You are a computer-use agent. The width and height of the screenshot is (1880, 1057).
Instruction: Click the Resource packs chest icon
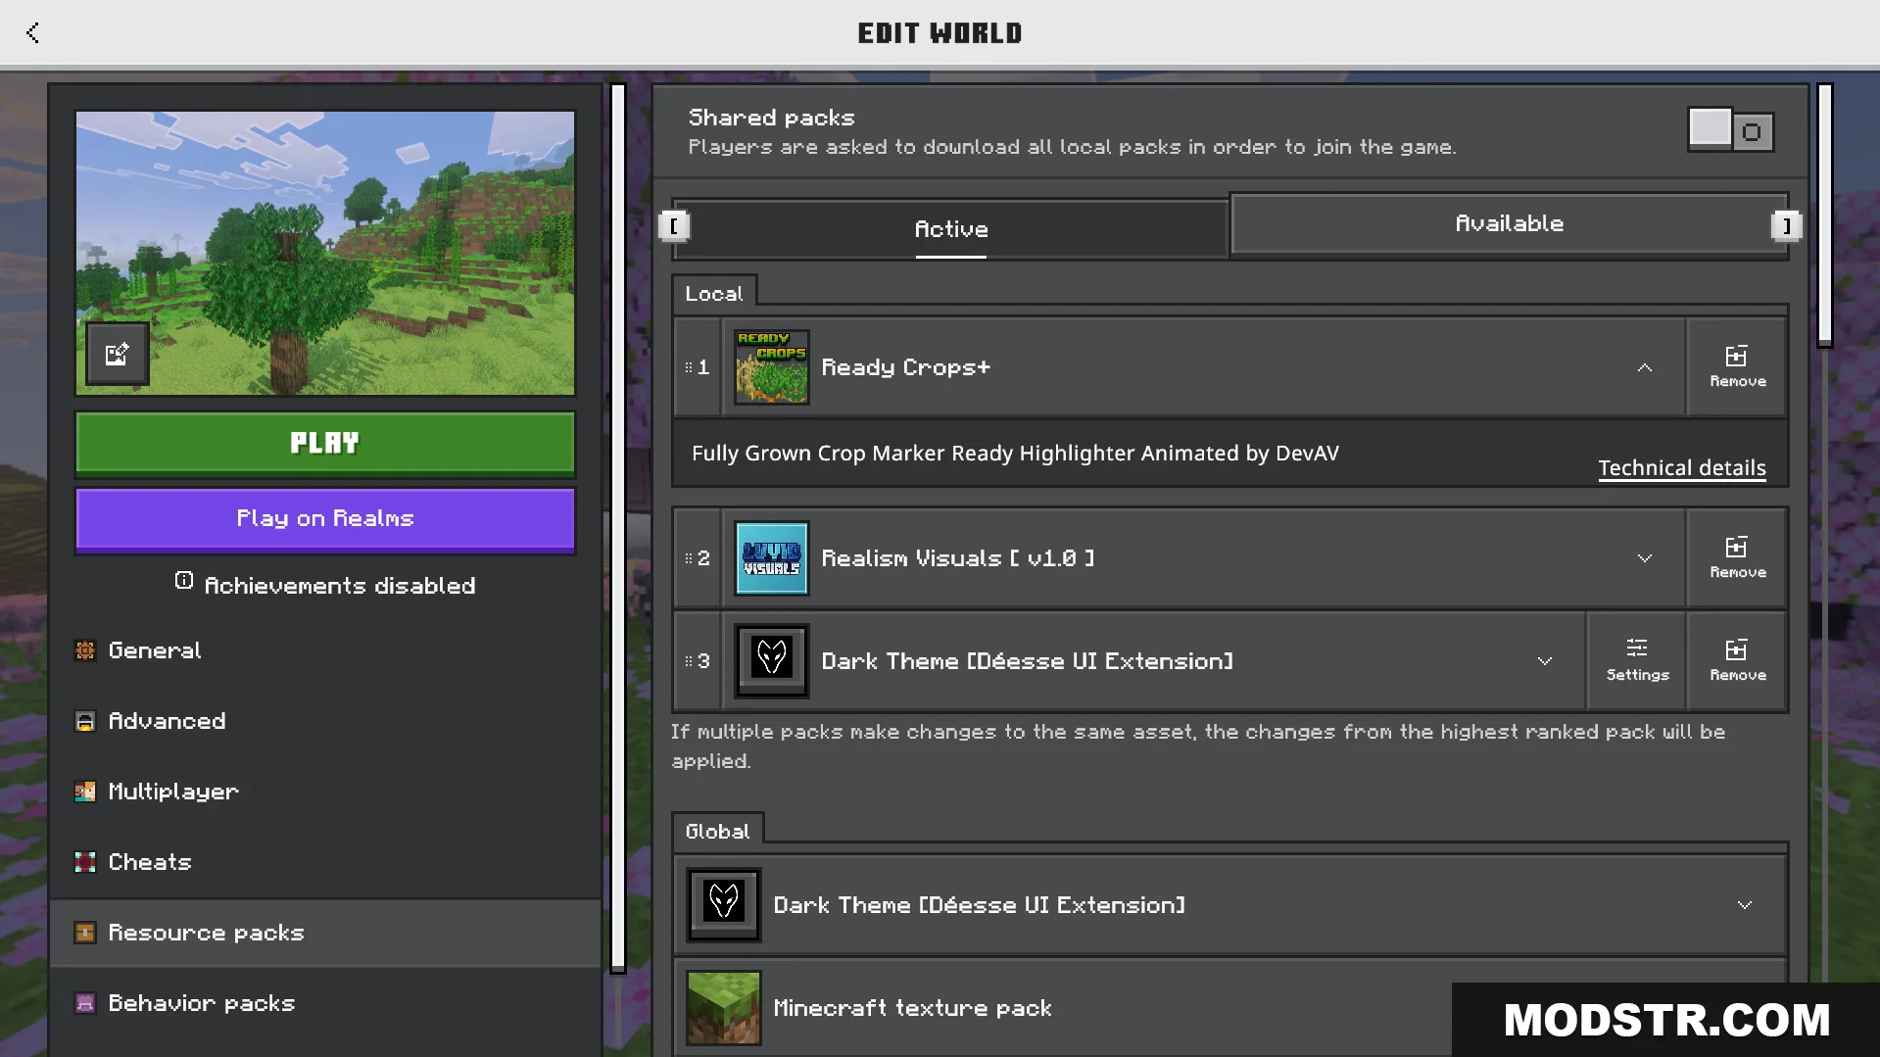click(x=85, y=933)
